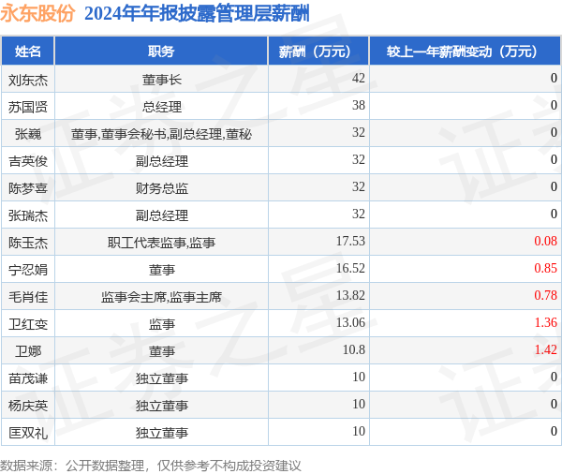The image size is (562, 474).
Task: Click the name 苏国贤
Action: tap(28, 107)
